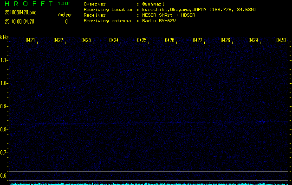Jump to the 0430 time marker
The height and width of the screenshot is (185, 292).
click(x=281, y=41)
